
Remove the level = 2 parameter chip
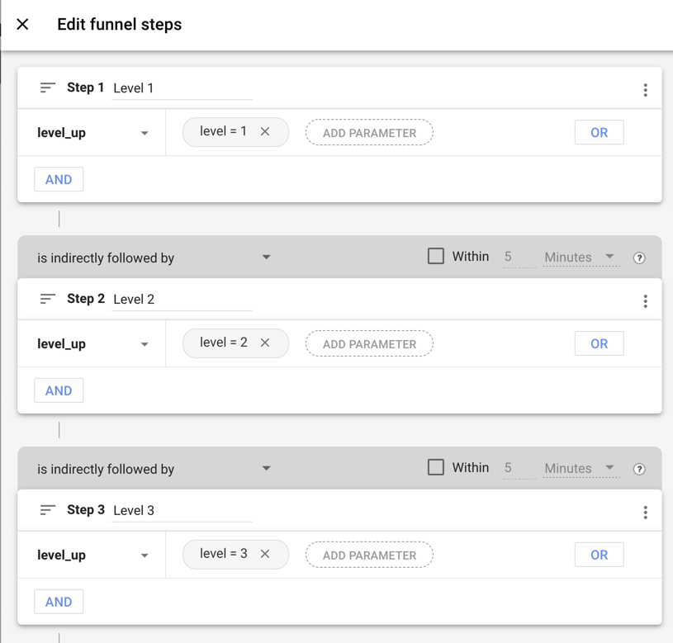(x=265, y=343)
